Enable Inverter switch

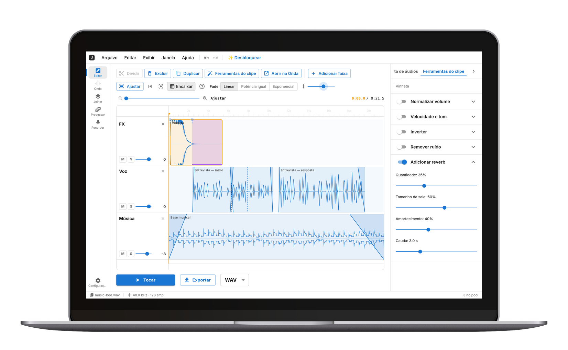point(401,132)
